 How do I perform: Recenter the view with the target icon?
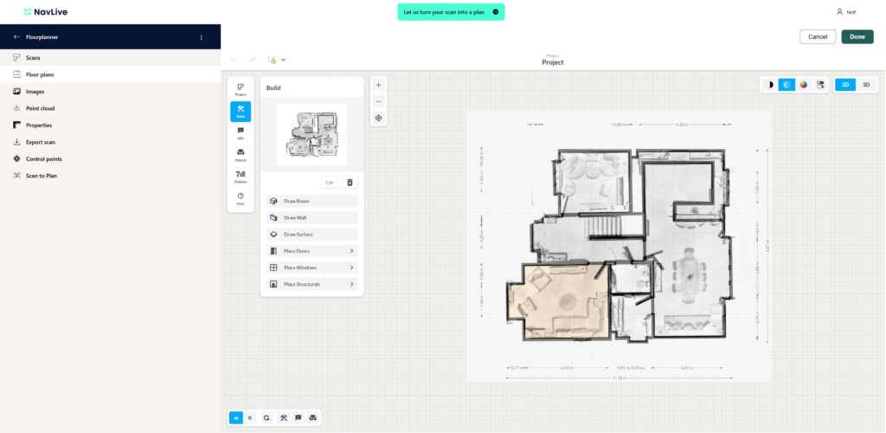tap(378, 118)
